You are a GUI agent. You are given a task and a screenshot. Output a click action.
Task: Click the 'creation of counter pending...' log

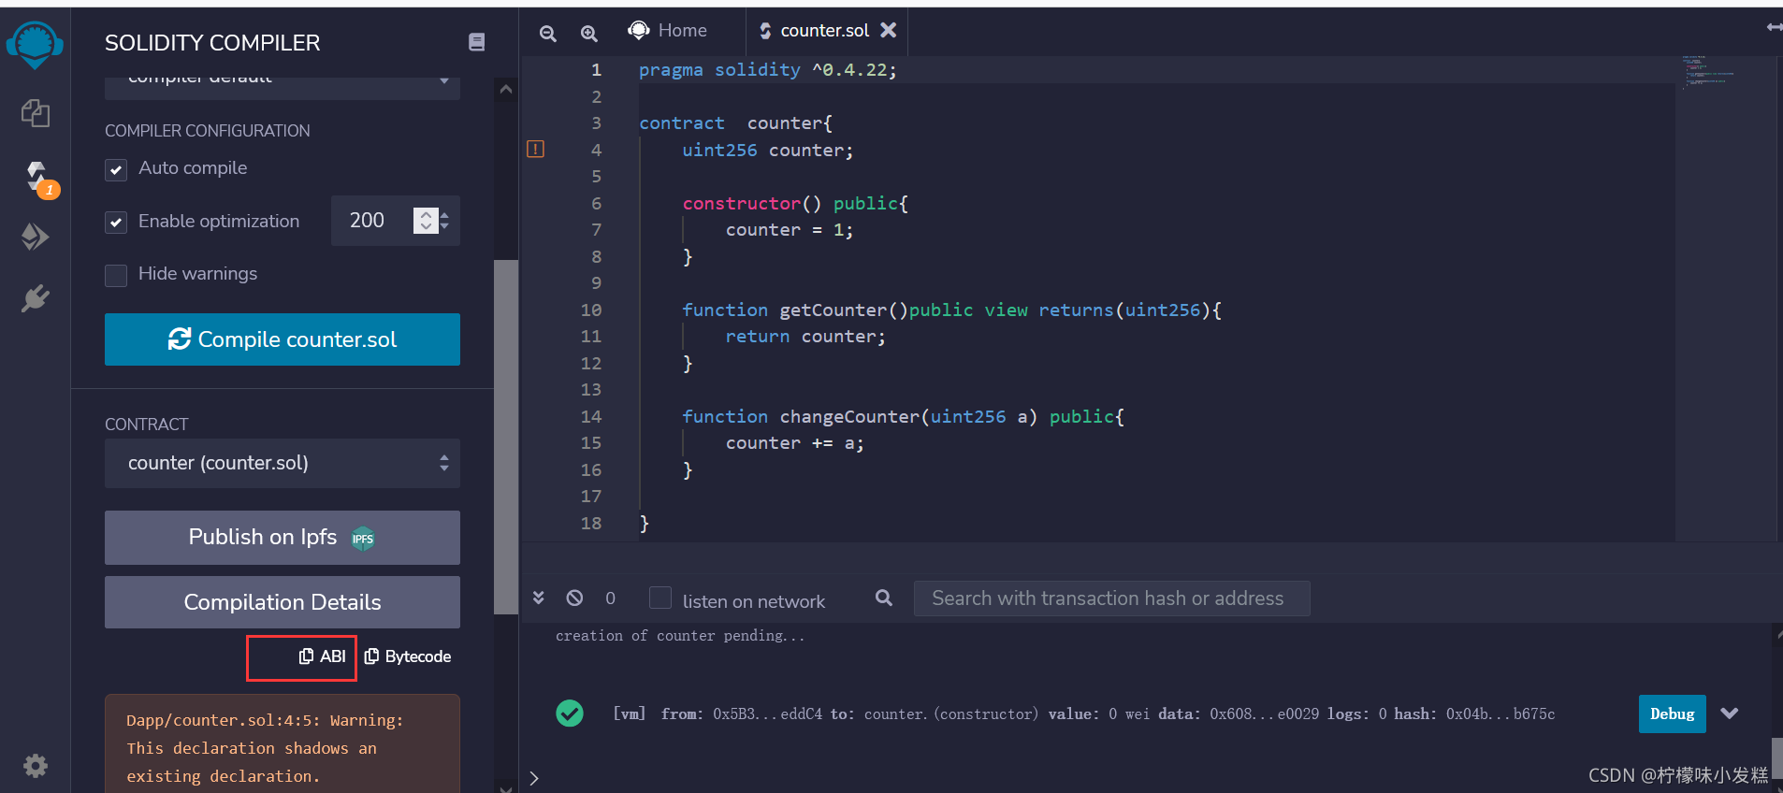[680, 636]
